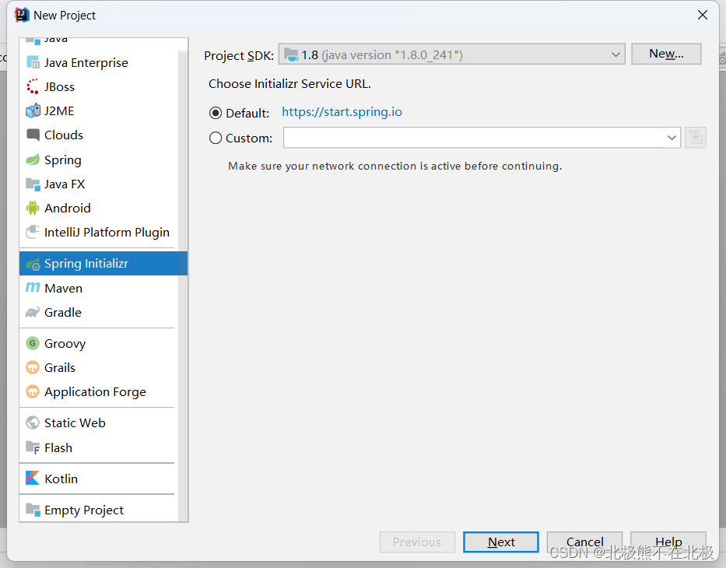Click the J2ME phone icon
This screenshot has height=568, width=726.
(33, 110)
